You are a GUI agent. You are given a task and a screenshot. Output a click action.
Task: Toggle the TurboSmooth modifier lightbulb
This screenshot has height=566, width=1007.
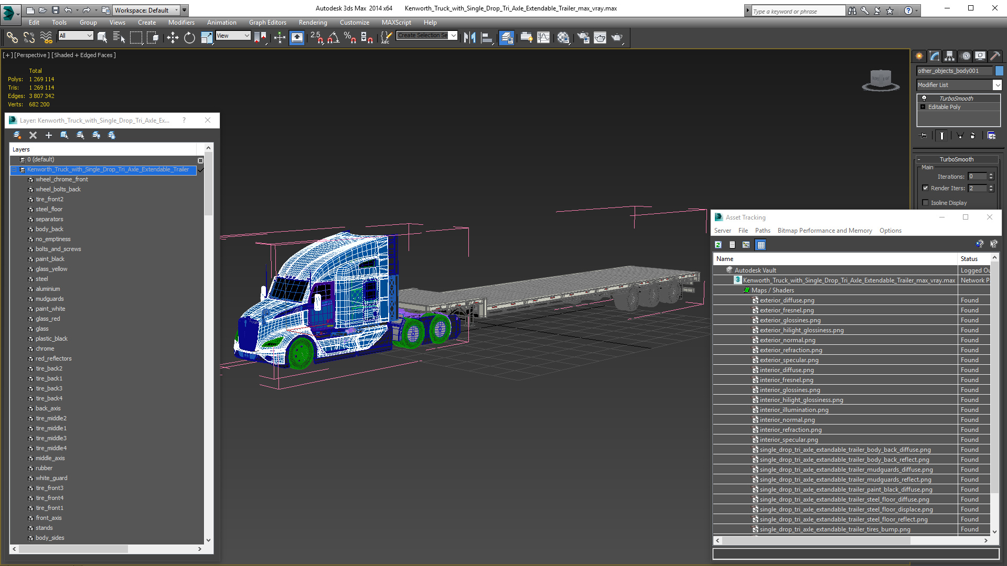click(x=924, y=98)
